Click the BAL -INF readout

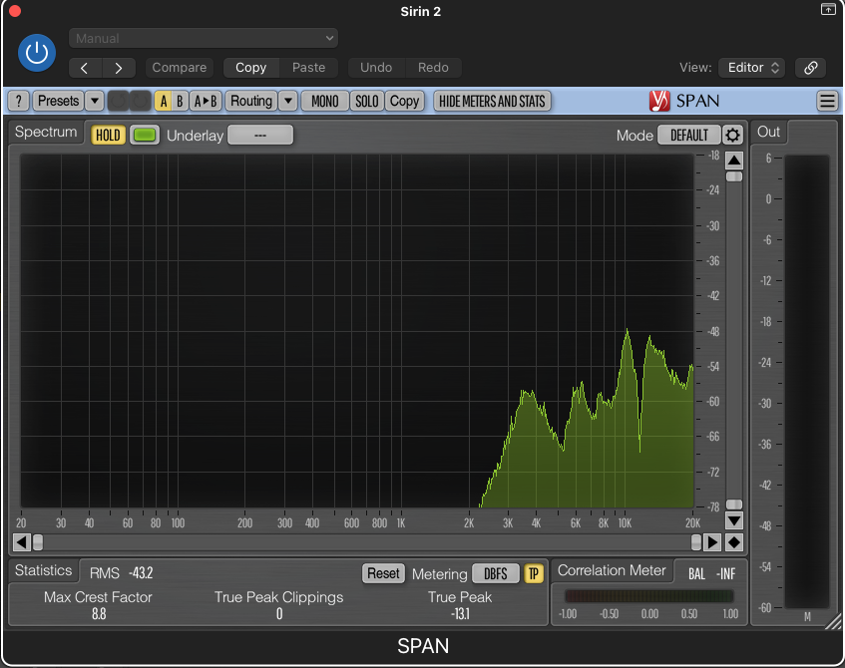point(711,573)
